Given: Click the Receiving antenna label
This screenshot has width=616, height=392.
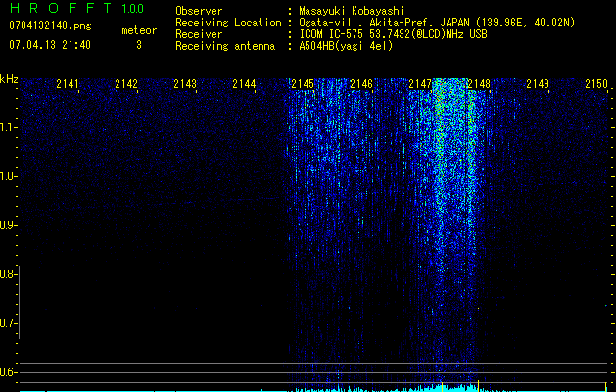Looking at the screenshot, I should tap(225, 46).
